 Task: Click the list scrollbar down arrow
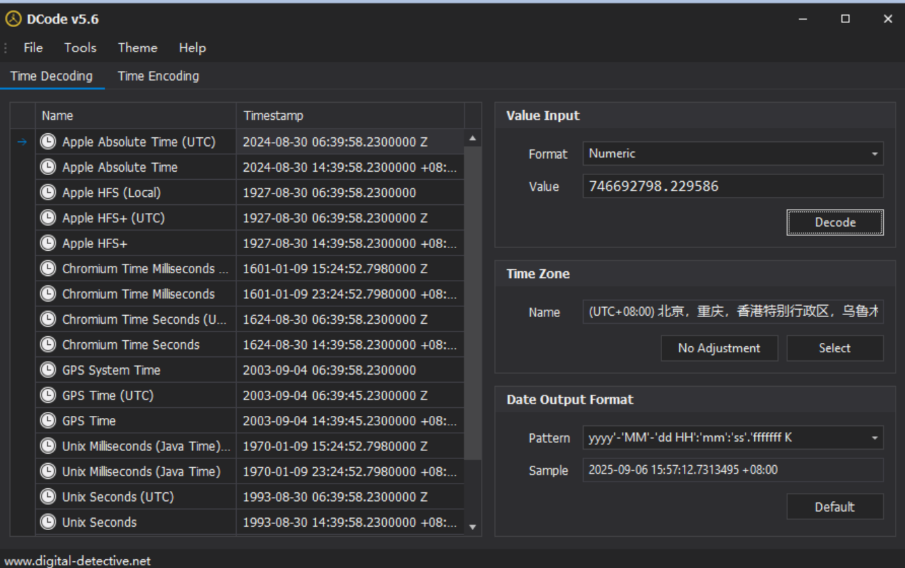(473, 527)
